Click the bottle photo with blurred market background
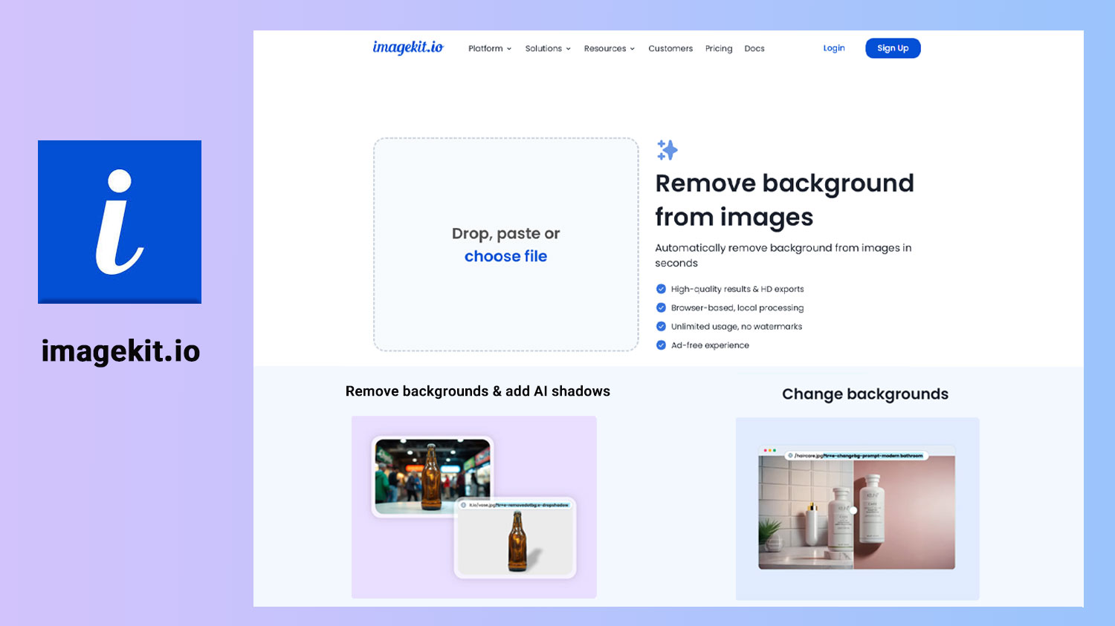Image resolution: width=1115 pixels, height=626 pixels. 432,476
